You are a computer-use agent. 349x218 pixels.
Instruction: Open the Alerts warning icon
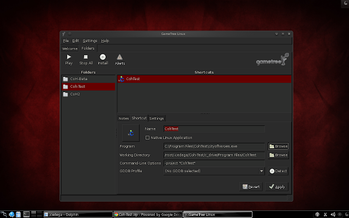(120, 57)
